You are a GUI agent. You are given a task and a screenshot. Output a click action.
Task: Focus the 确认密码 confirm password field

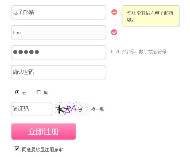click(x=59, y=72)
